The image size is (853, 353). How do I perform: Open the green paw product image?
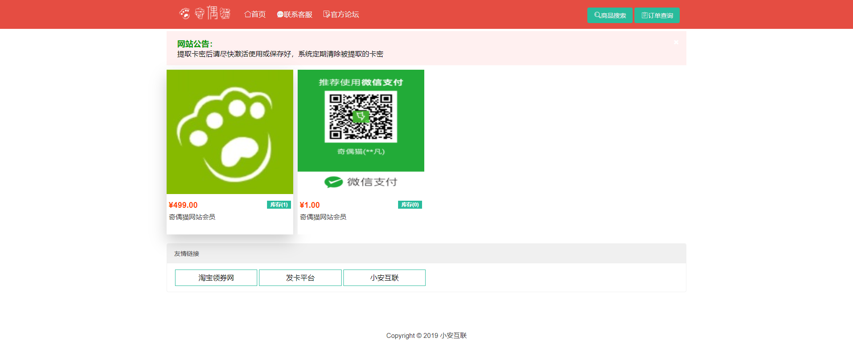click(x=230, y=132)
